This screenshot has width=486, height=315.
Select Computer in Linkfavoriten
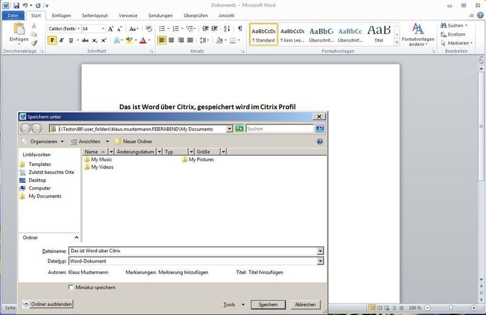tap(35, 188)
